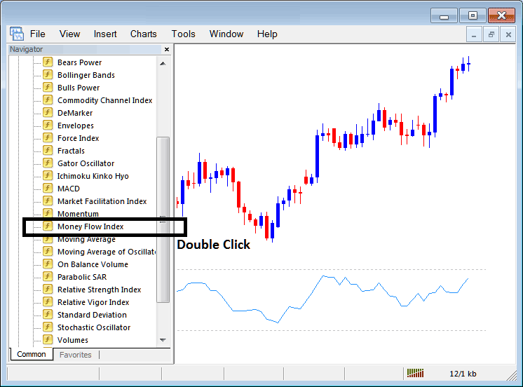Open the Window menu
Screen dimensions: 523x387
pos(226,34)
